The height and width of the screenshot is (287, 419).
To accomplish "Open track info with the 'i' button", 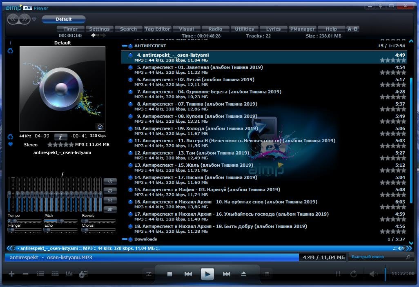I will tap(60, 136).
